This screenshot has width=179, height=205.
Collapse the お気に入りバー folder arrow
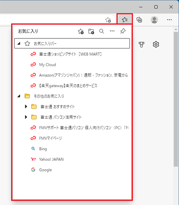pyautogui.click(x=19, y=44)
